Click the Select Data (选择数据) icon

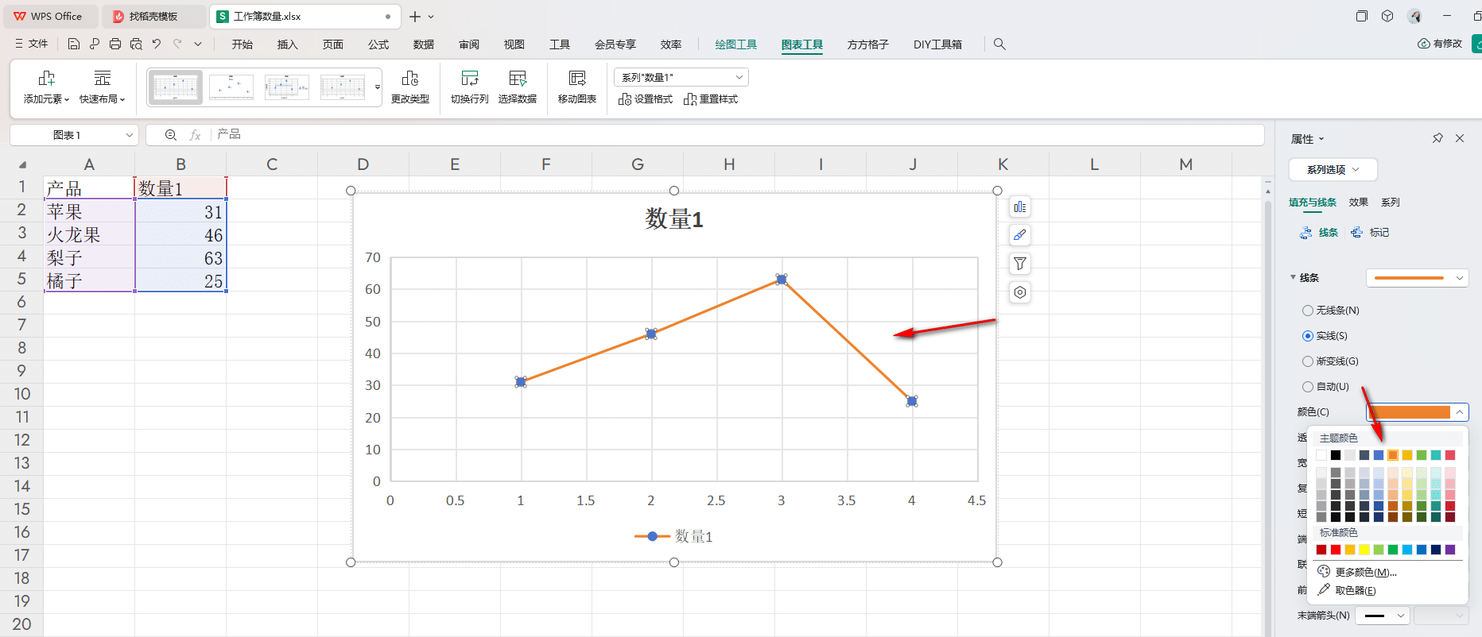click(x=518, y=78)
